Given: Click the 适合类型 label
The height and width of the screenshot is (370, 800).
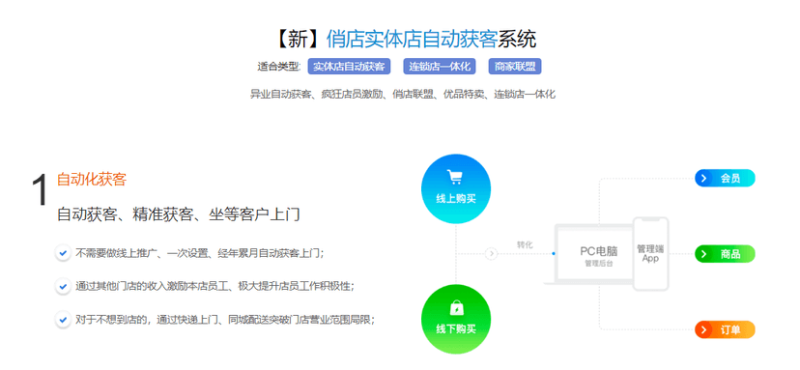Looking at the screenshot, I should click(x=279, y=67).
